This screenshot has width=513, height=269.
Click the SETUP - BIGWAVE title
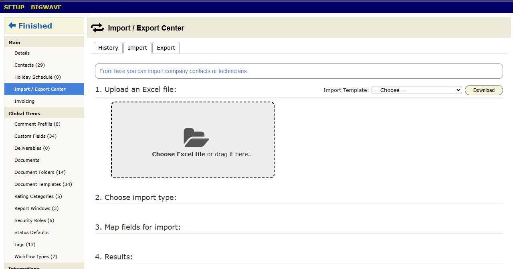click(33, 7)
